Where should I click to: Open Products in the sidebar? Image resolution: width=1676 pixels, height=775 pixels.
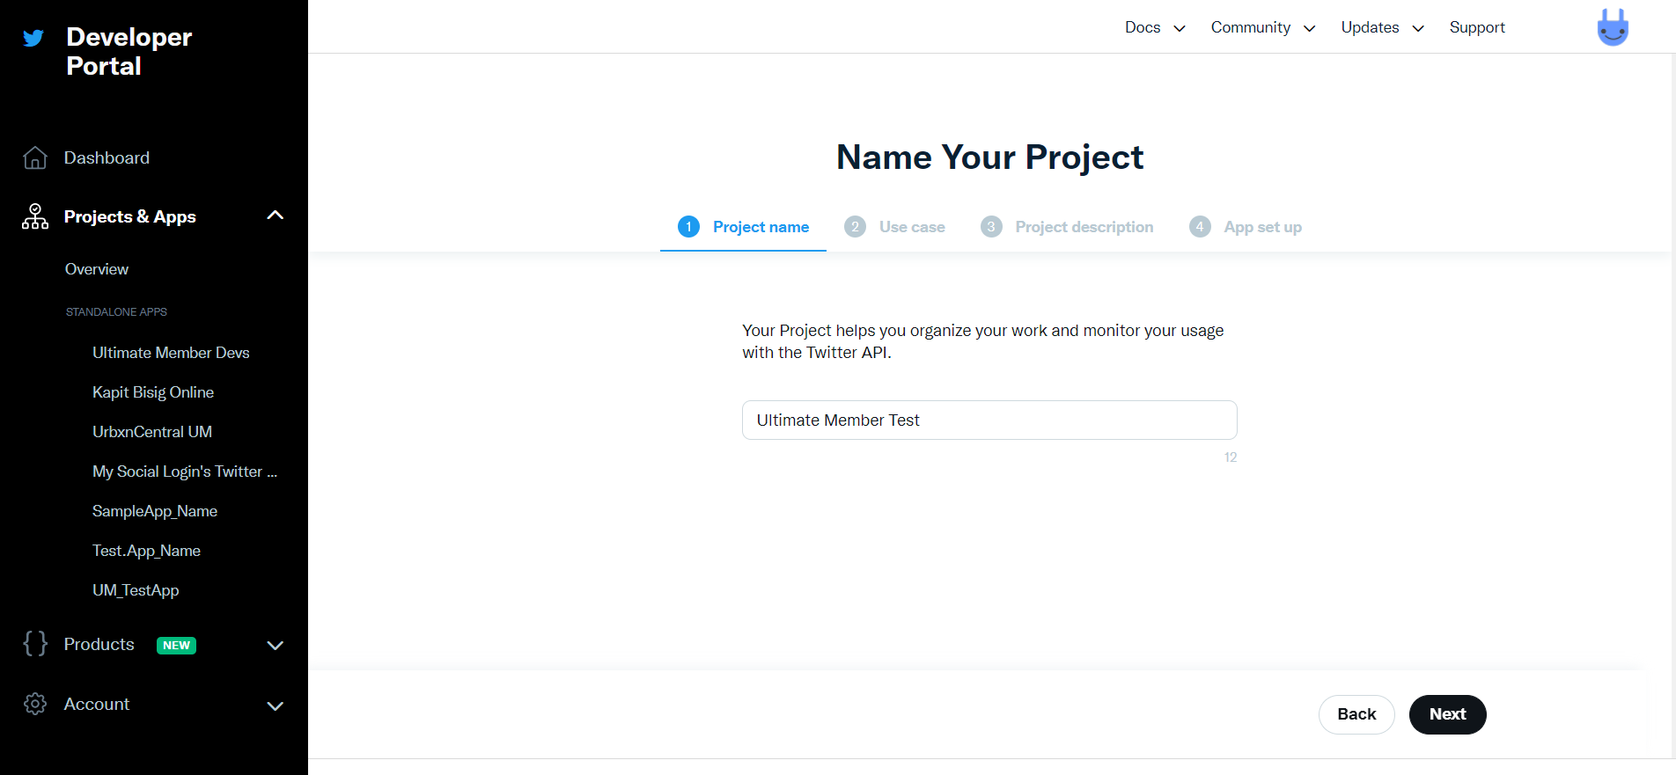coord(99,644)
